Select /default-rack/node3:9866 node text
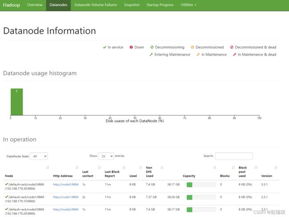Screen dimensions: 289x217 (x=26, y=185)
